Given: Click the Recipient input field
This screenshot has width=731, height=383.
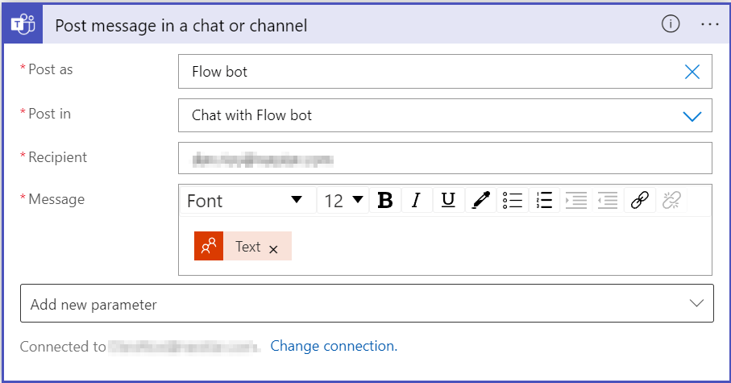Looking at the screenshot, I should click(445, 159).
